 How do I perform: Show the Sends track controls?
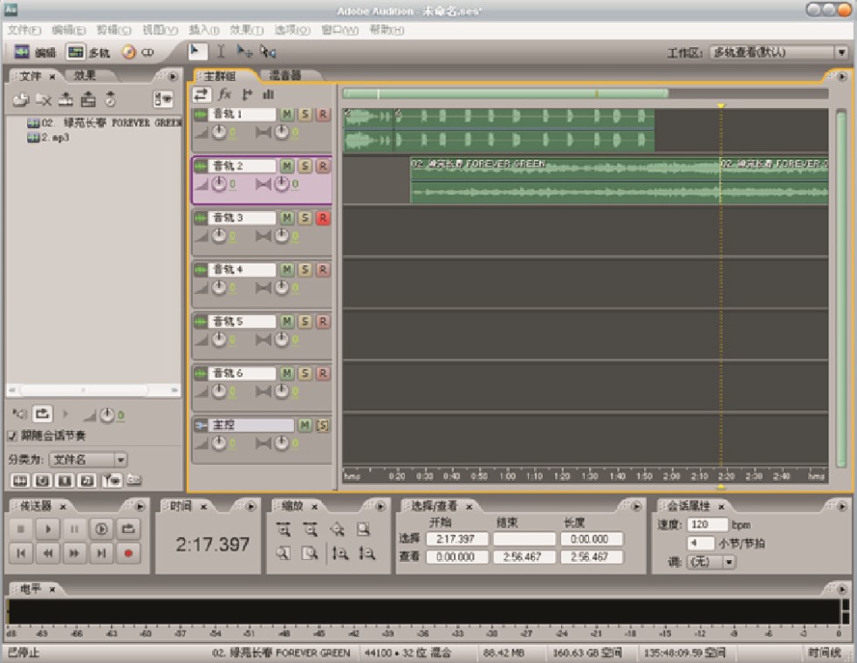(247, 94)
